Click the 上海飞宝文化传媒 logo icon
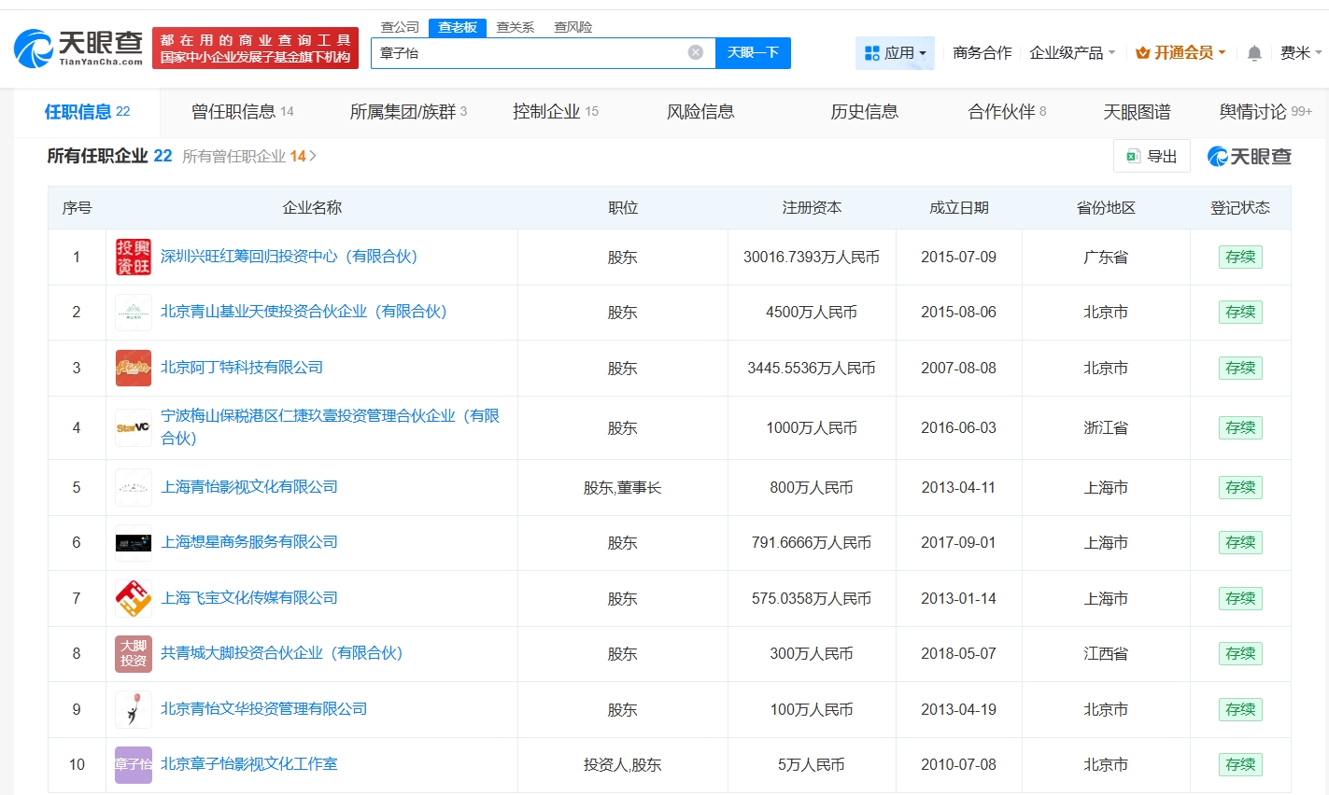 tap(134, 598)
